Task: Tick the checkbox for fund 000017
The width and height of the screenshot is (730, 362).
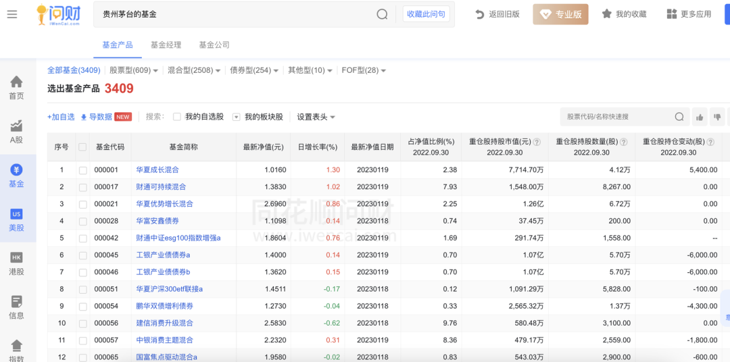Action: tap(83, 187)
